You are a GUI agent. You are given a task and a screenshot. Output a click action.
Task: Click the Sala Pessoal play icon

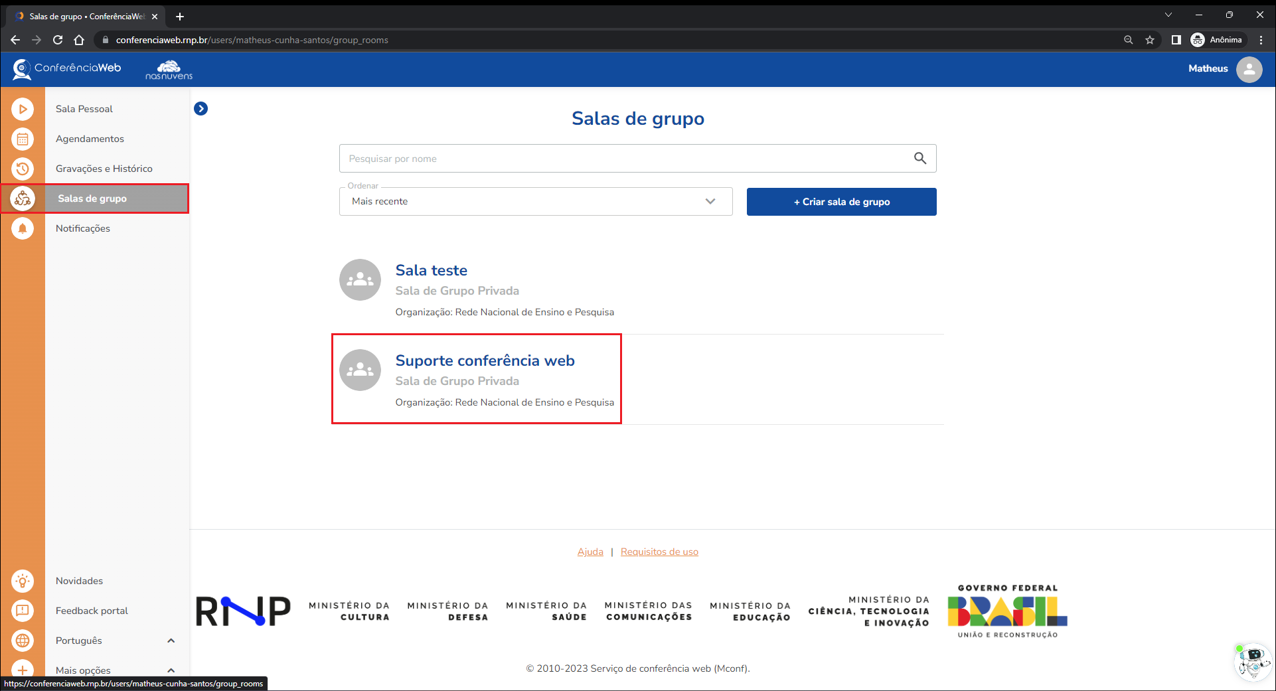pos(23,109)
